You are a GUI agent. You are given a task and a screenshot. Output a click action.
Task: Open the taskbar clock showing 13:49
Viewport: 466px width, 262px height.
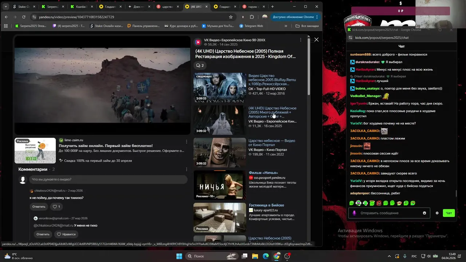pos(449,256)
